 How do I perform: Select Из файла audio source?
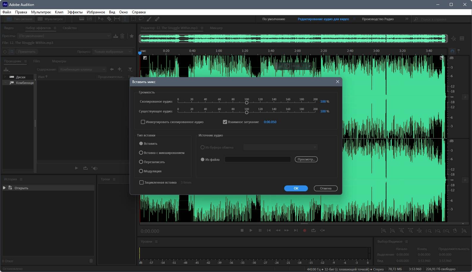pos(203,160)
